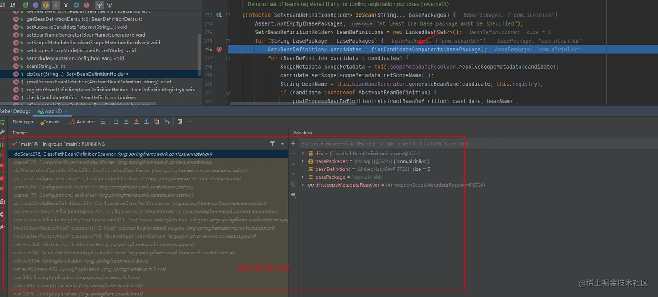The height and width of the screenshot is (297, 658).
Task: Click the wrench Modify Run Configuration icon
Action: (x=2, y=132)
